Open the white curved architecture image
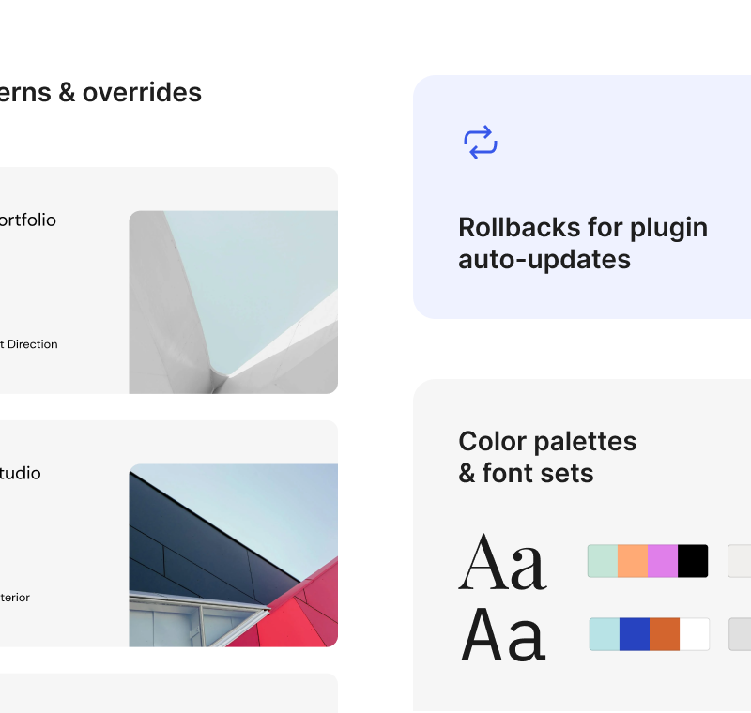The width and height of the screenshot is (751, 713). tap(233, 301)
